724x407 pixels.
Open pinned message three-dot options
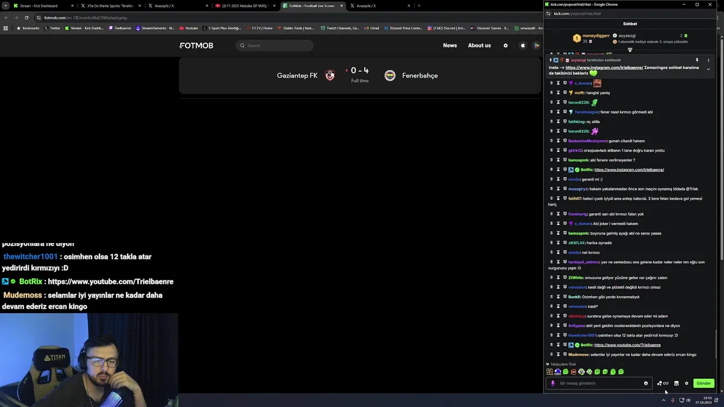pos(708,60)
